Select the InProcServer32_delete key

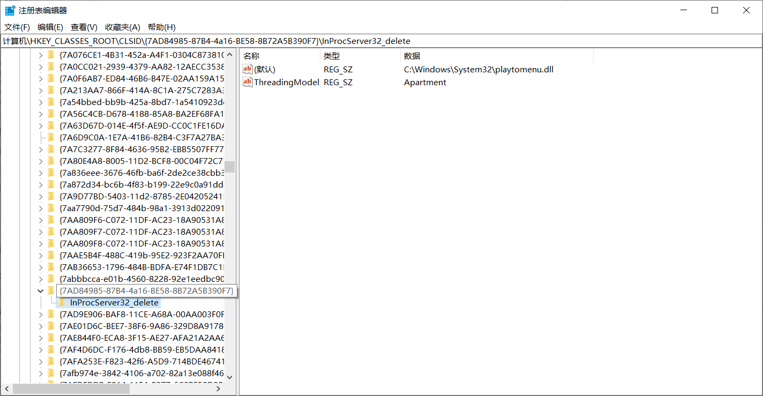click(114, 303)
